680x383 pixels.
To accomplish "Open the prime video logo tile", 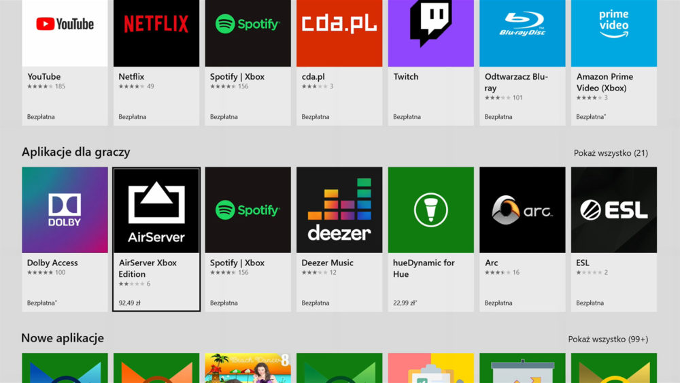I will click(x=613, y=33).
